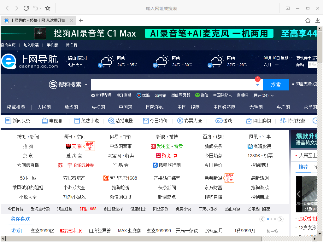
Task: Open the 苏宁 818元神券 link
Action: (76, 165)
